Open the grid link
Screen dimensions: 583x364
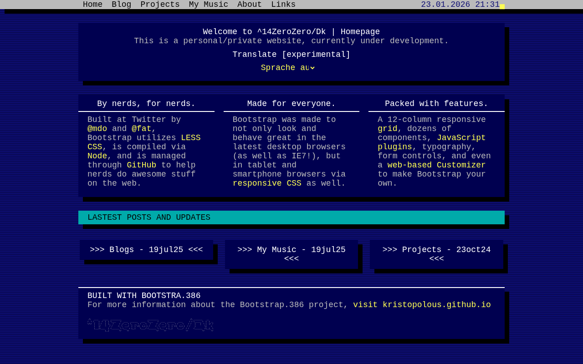point(387,129)
